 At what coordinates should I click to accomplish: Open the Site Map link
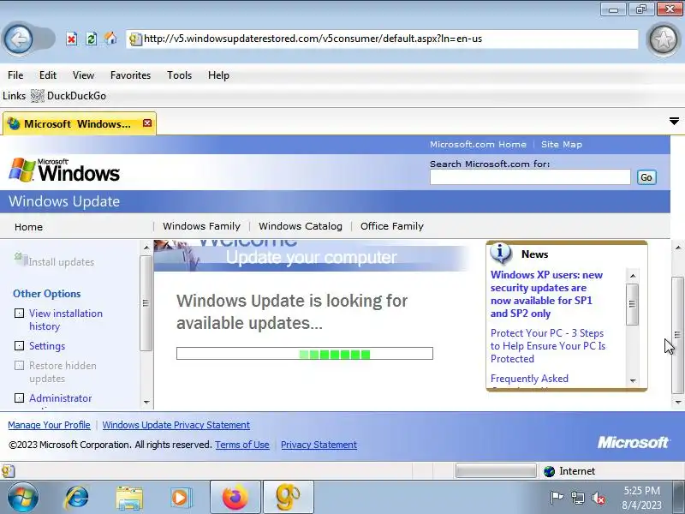pos(562,144)
